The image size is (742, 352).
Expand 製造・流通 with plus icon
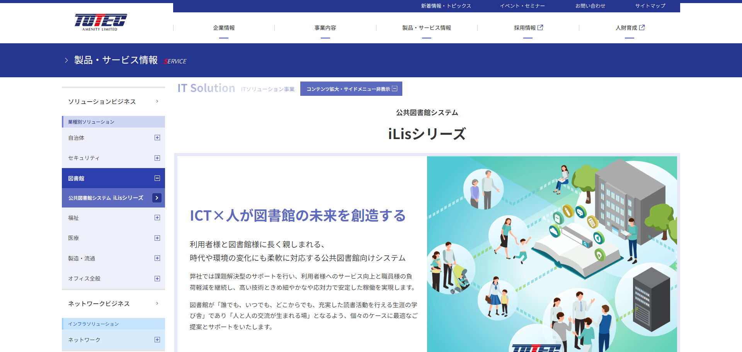[x=157, y=258]
